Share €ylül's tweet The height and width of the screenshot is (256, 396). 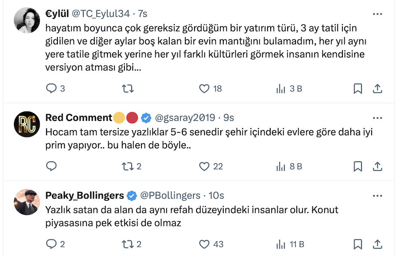377,89
